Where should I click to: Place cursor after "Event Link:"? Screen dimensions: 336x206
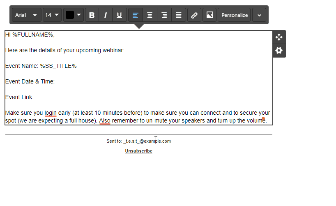34,97
